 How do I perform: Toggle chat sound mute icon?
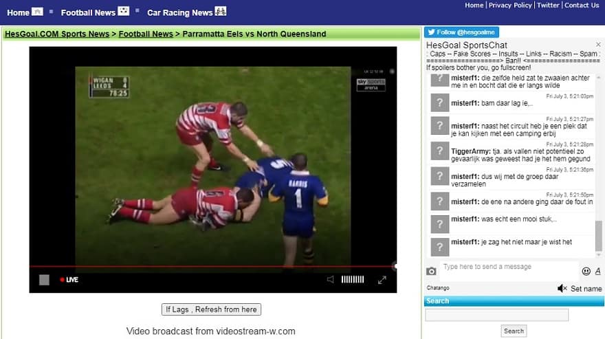[562, 289]
